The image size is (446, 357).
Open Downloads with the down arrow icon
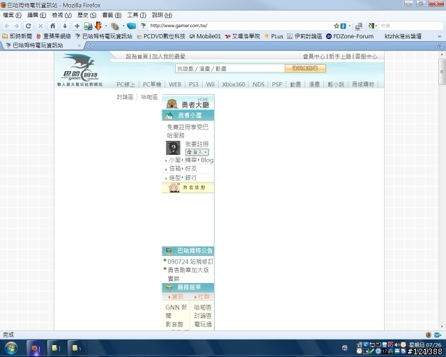65,26
